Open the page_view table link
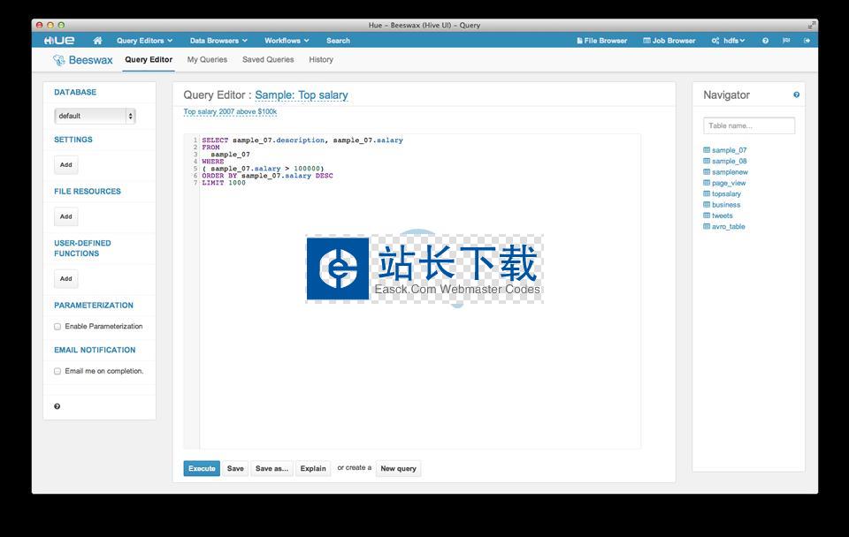The image size is (849, 537). click(729, 183)
